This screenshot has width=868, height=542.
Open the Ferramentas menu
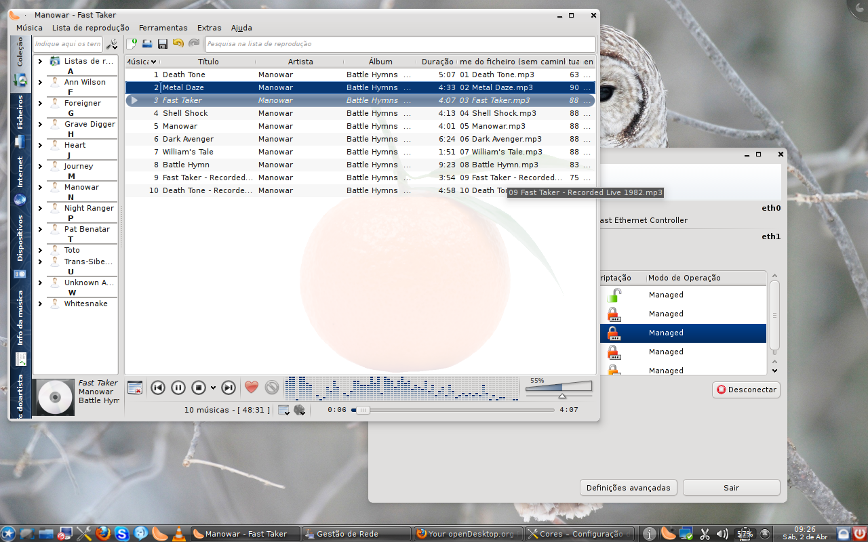(x=163, y=28)
